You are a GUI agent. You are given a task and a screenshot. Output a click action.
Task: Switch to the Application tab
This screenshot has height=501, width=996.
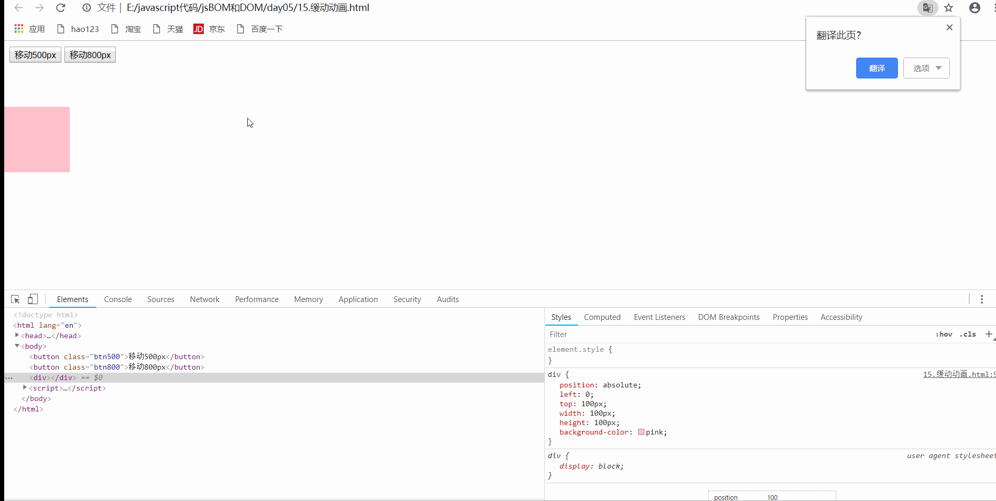pos(358,299)
